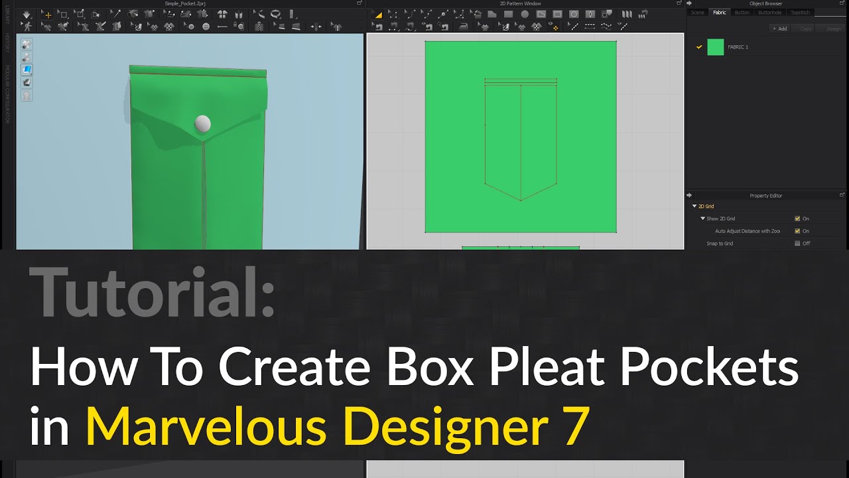The width and height of the screenshot is (849, 478).
Task: Click the Steam iron tool icon
Action: (464, 27)
